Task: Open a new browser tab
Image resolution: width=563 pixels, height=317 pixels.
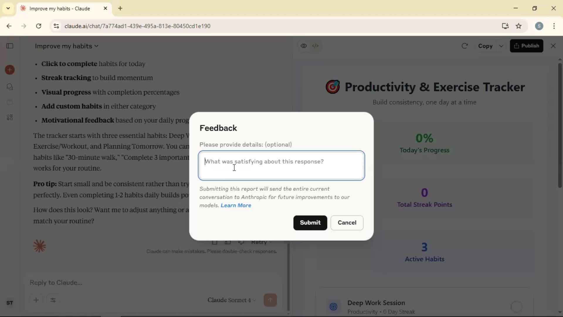Action: 120,8
